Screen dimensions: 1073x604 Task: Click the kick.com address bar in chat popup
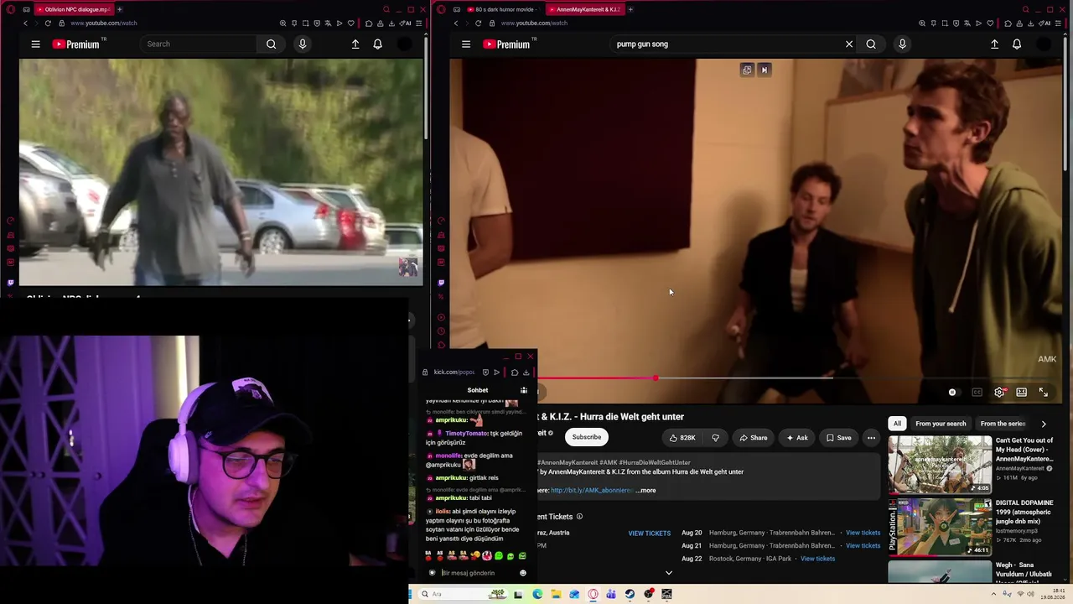coord(454,372)
